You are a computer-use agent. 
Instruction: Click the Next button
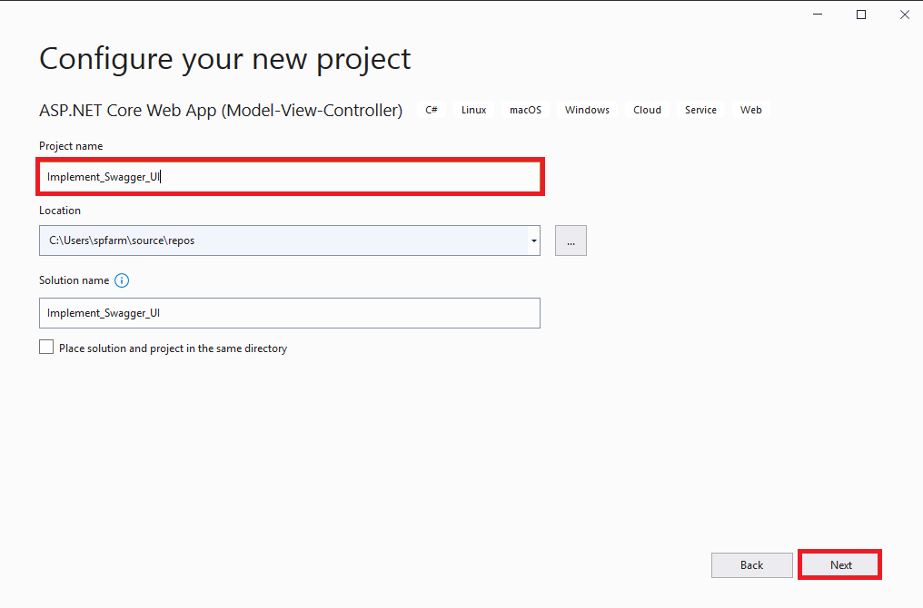[x=840, y=565]
